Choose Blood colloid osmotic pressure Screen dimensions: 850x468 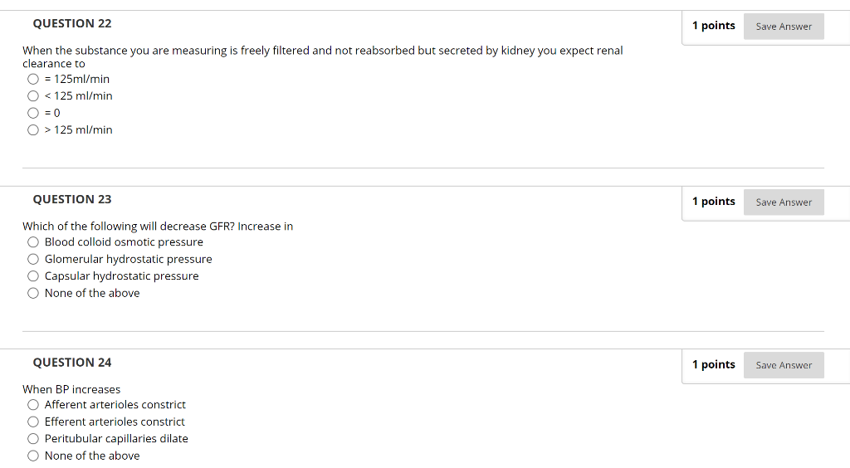33,242
